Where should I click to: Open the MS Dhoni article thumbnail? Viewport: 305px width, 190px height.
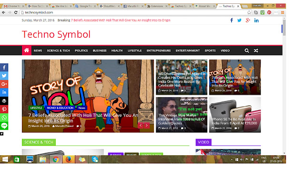(x=182, y=77)
